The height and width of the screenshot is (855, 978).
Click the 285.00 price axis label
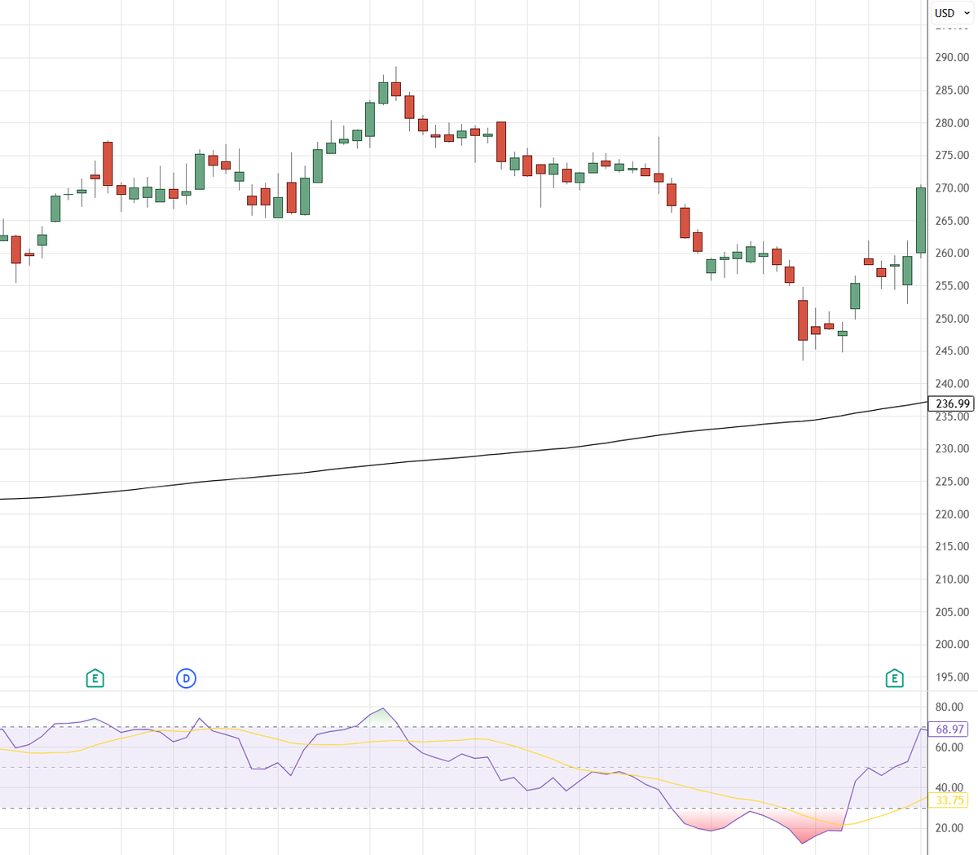(x=952, y=90)
